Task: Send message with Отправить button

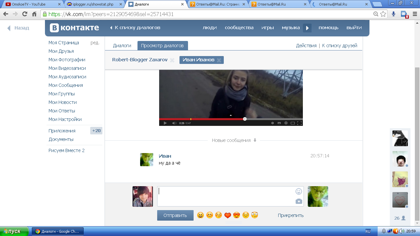Action: point(175,215)
